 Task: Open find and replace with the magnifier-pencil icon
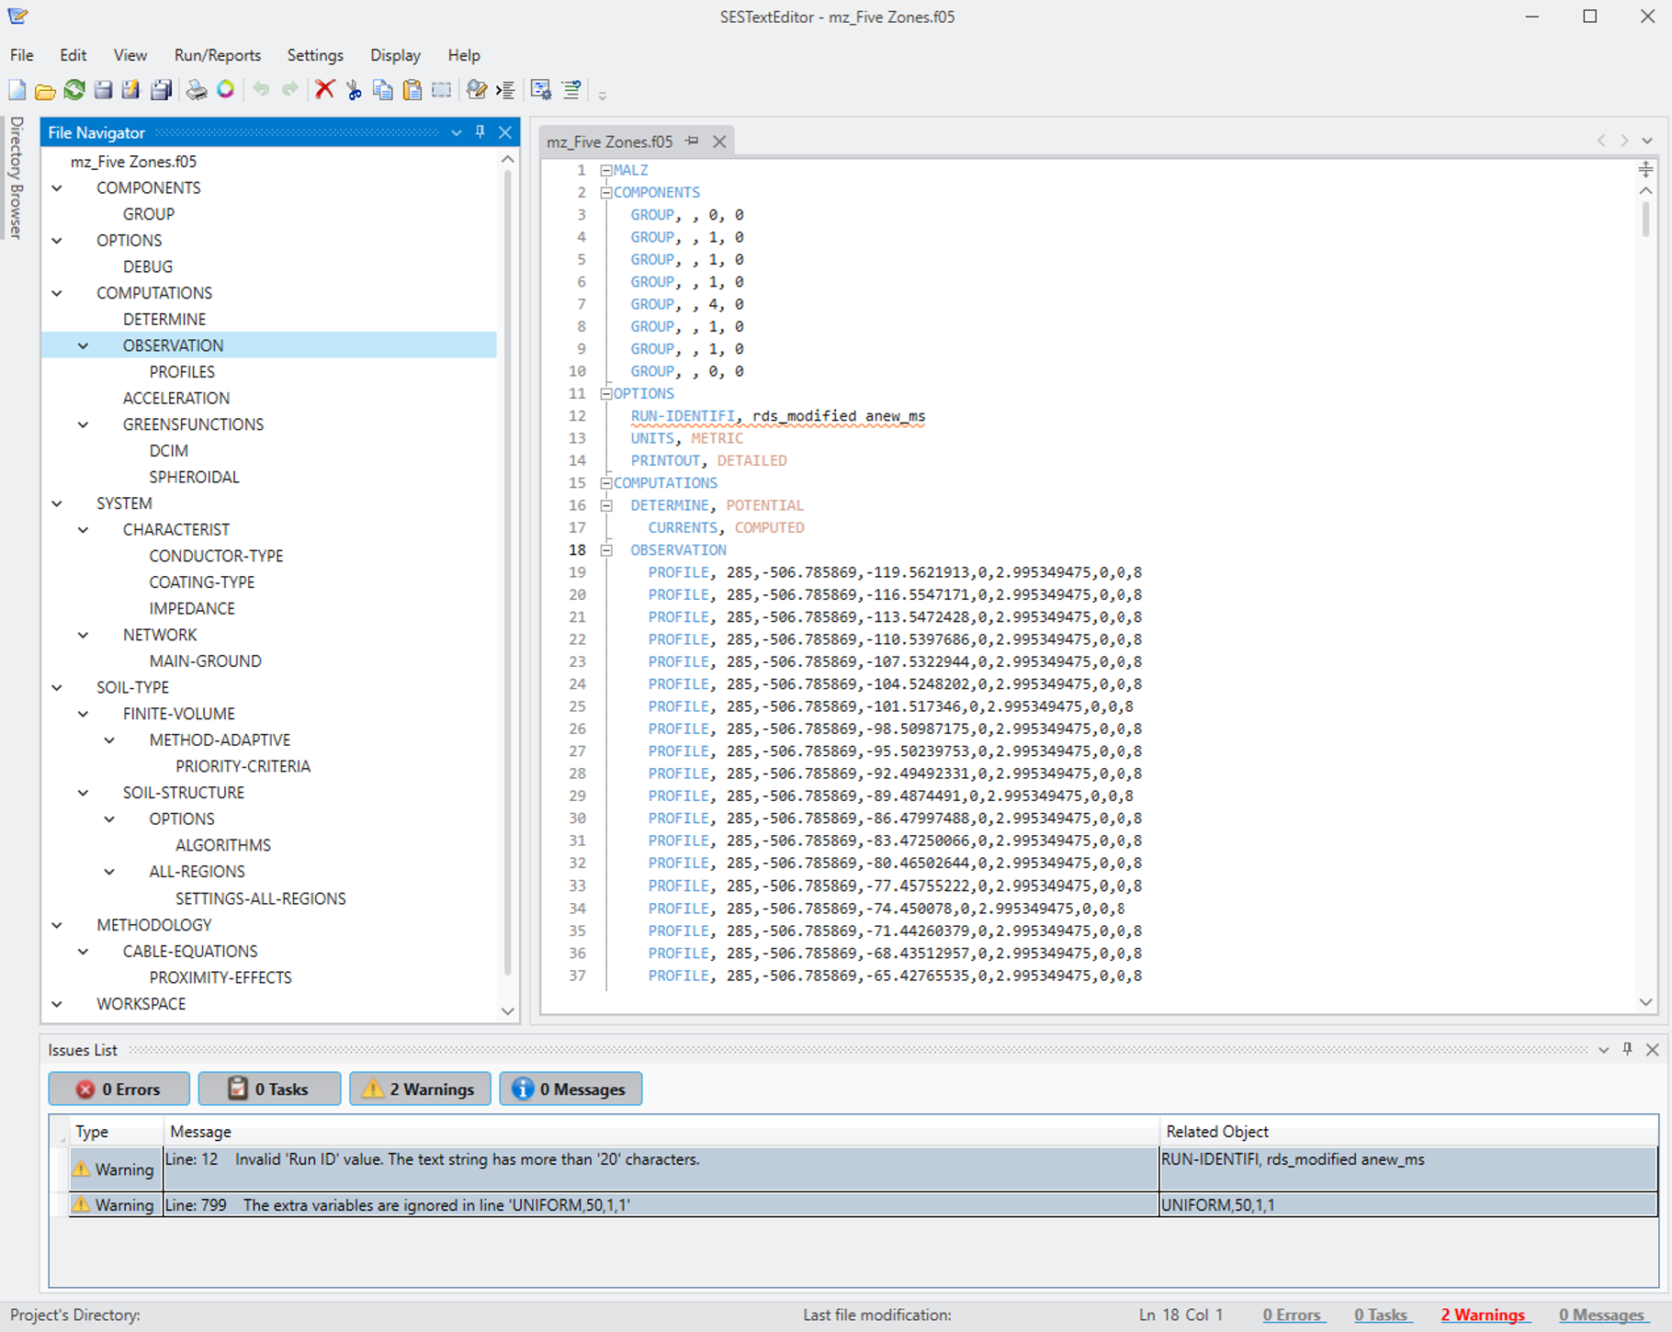477,90
